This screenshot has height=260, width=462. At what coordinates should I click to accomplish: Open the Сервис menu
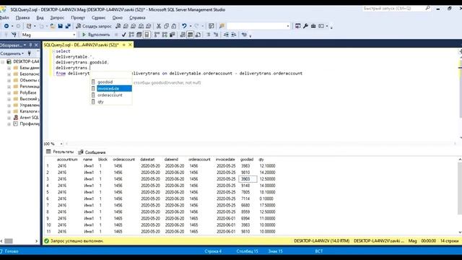click(98, 17)
